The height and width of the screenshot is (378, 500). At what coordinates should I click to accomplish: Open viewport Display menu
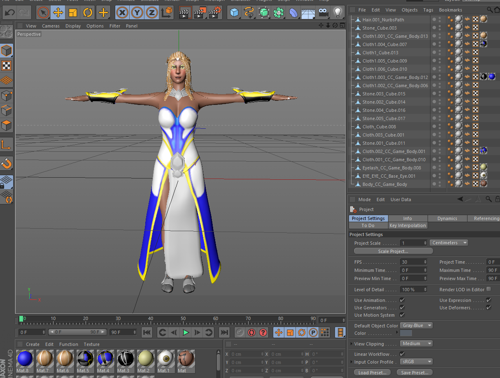click(x=73, y=26)
